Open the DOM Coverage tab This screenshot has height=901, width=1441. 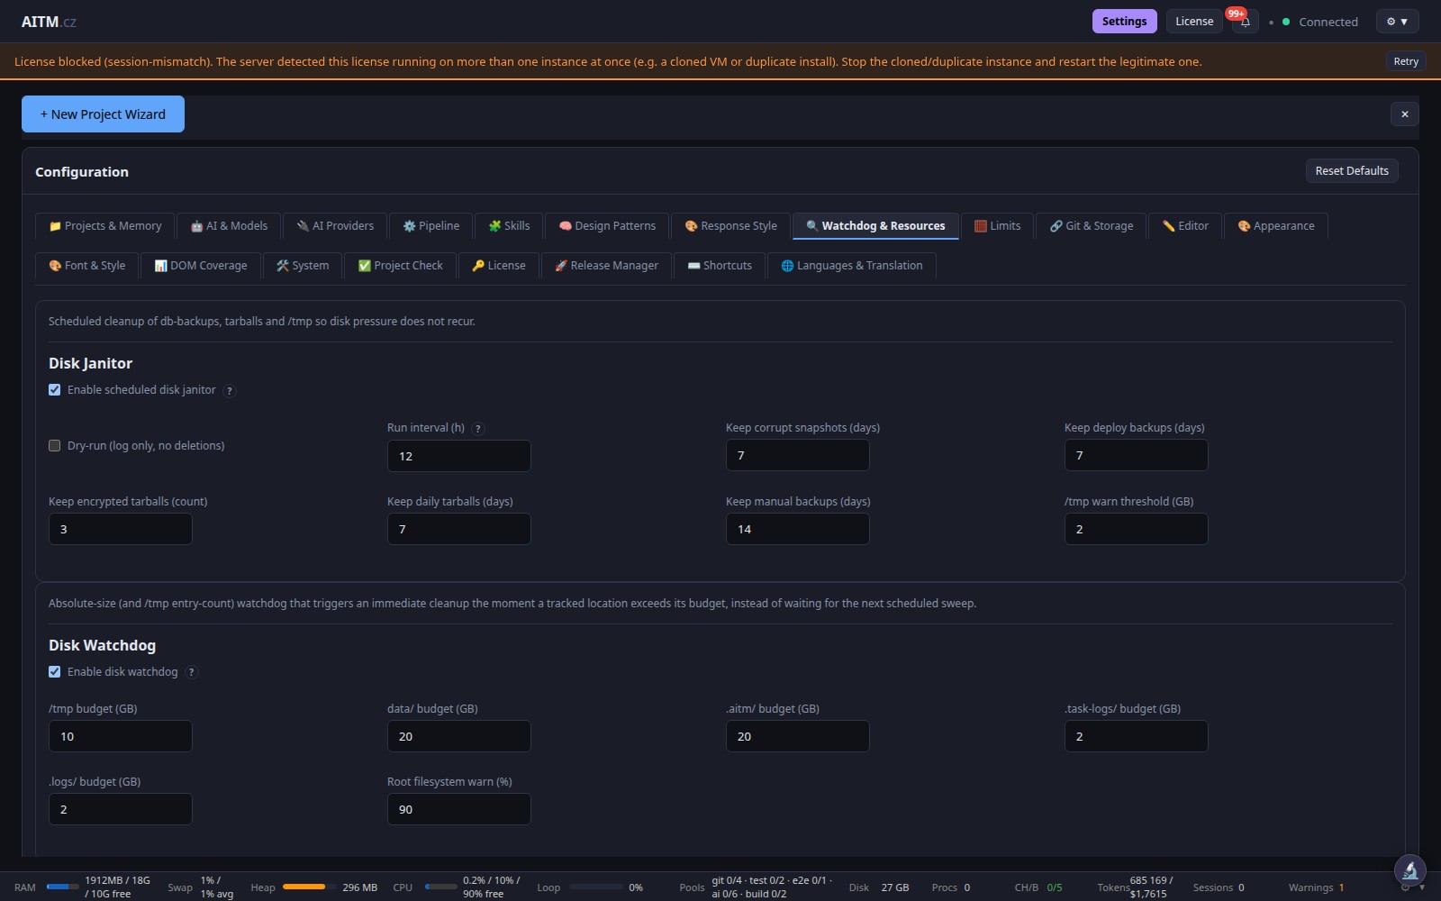click(201, 266)
